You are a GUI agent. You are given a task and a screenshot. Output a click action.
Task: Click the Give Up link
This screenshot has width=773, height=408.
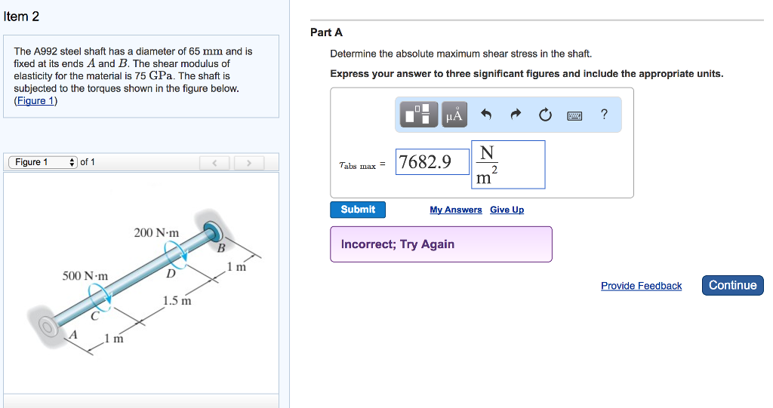pos(507,210)
